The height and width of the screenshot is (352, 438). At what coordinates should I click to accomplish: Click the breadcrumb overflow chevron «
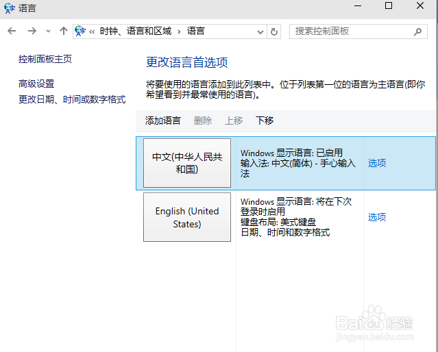92,32
